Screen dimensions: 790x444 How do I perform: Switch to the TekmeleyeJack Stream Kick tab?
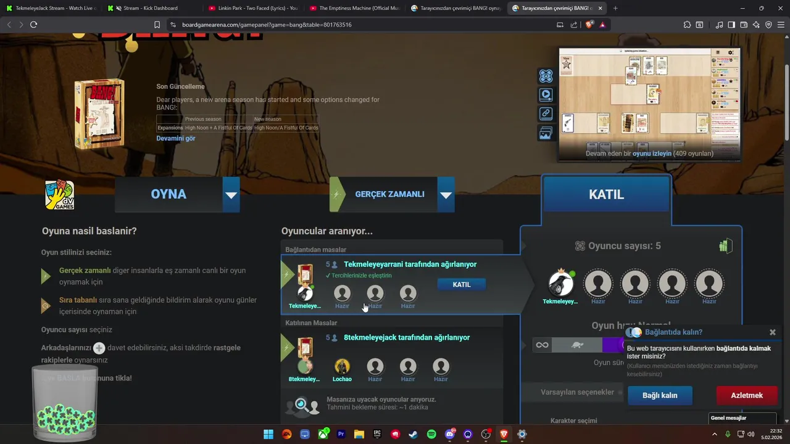click(52, 8)
